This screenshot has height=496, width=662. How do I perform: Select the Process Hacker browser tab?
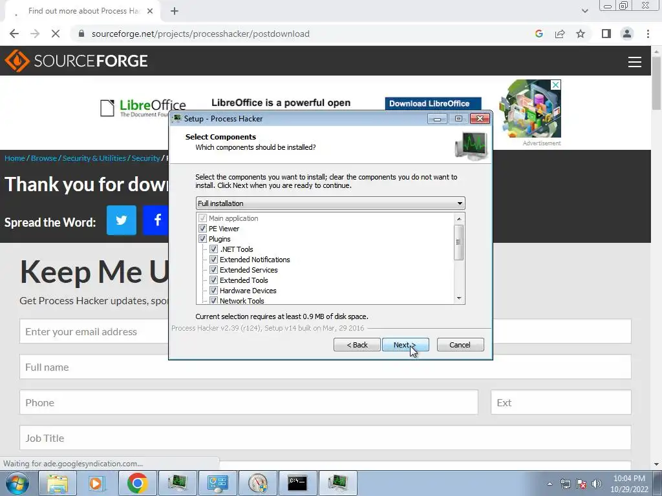point(83,12)
